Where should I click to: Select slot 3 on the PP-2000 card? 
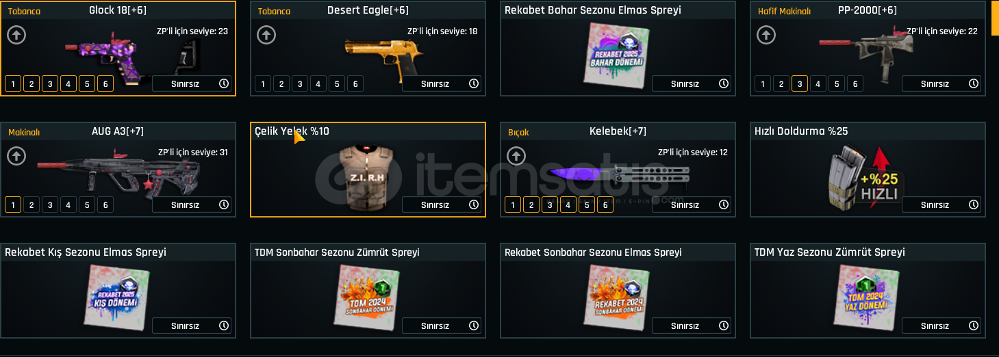coord(799,83)
